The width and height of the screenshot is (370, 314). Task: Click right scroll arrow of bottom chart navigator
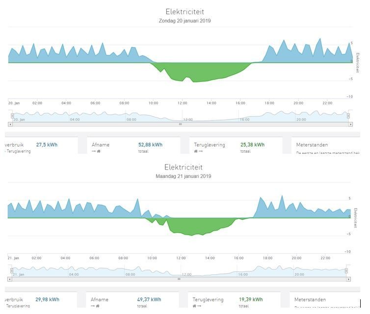(x=348, y=279)
